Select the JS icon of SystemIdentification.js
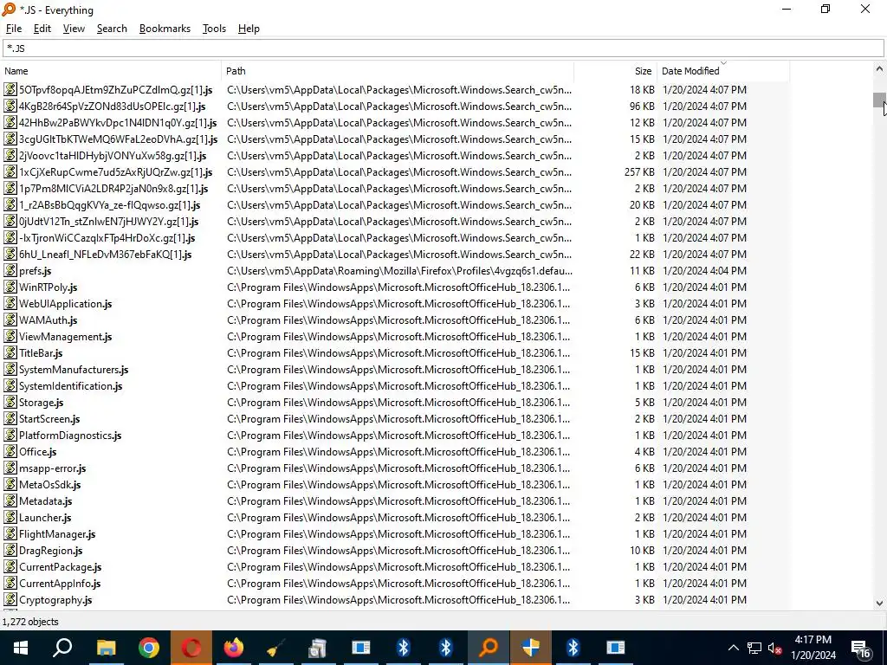Viewport: 887px width, 665px height. tap(10, 385)
